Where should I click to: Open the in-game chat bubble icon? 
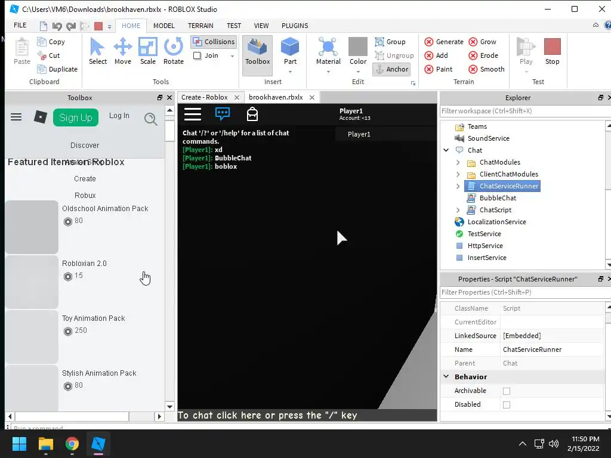(223, 114)
